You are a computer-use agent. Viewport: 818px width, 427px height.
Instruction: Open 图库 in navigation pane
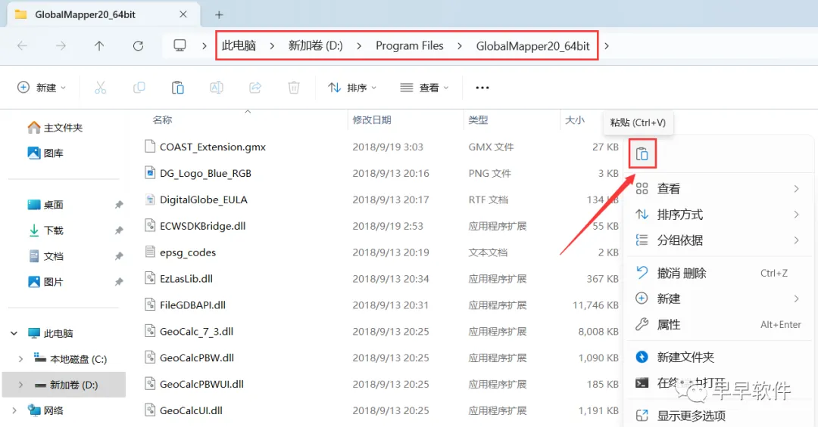(45, 153)
